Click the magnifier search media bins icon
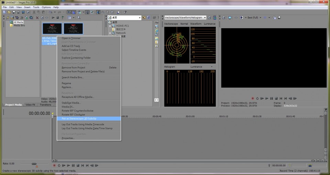Viewport: 330px width, 175px height. 79,18
